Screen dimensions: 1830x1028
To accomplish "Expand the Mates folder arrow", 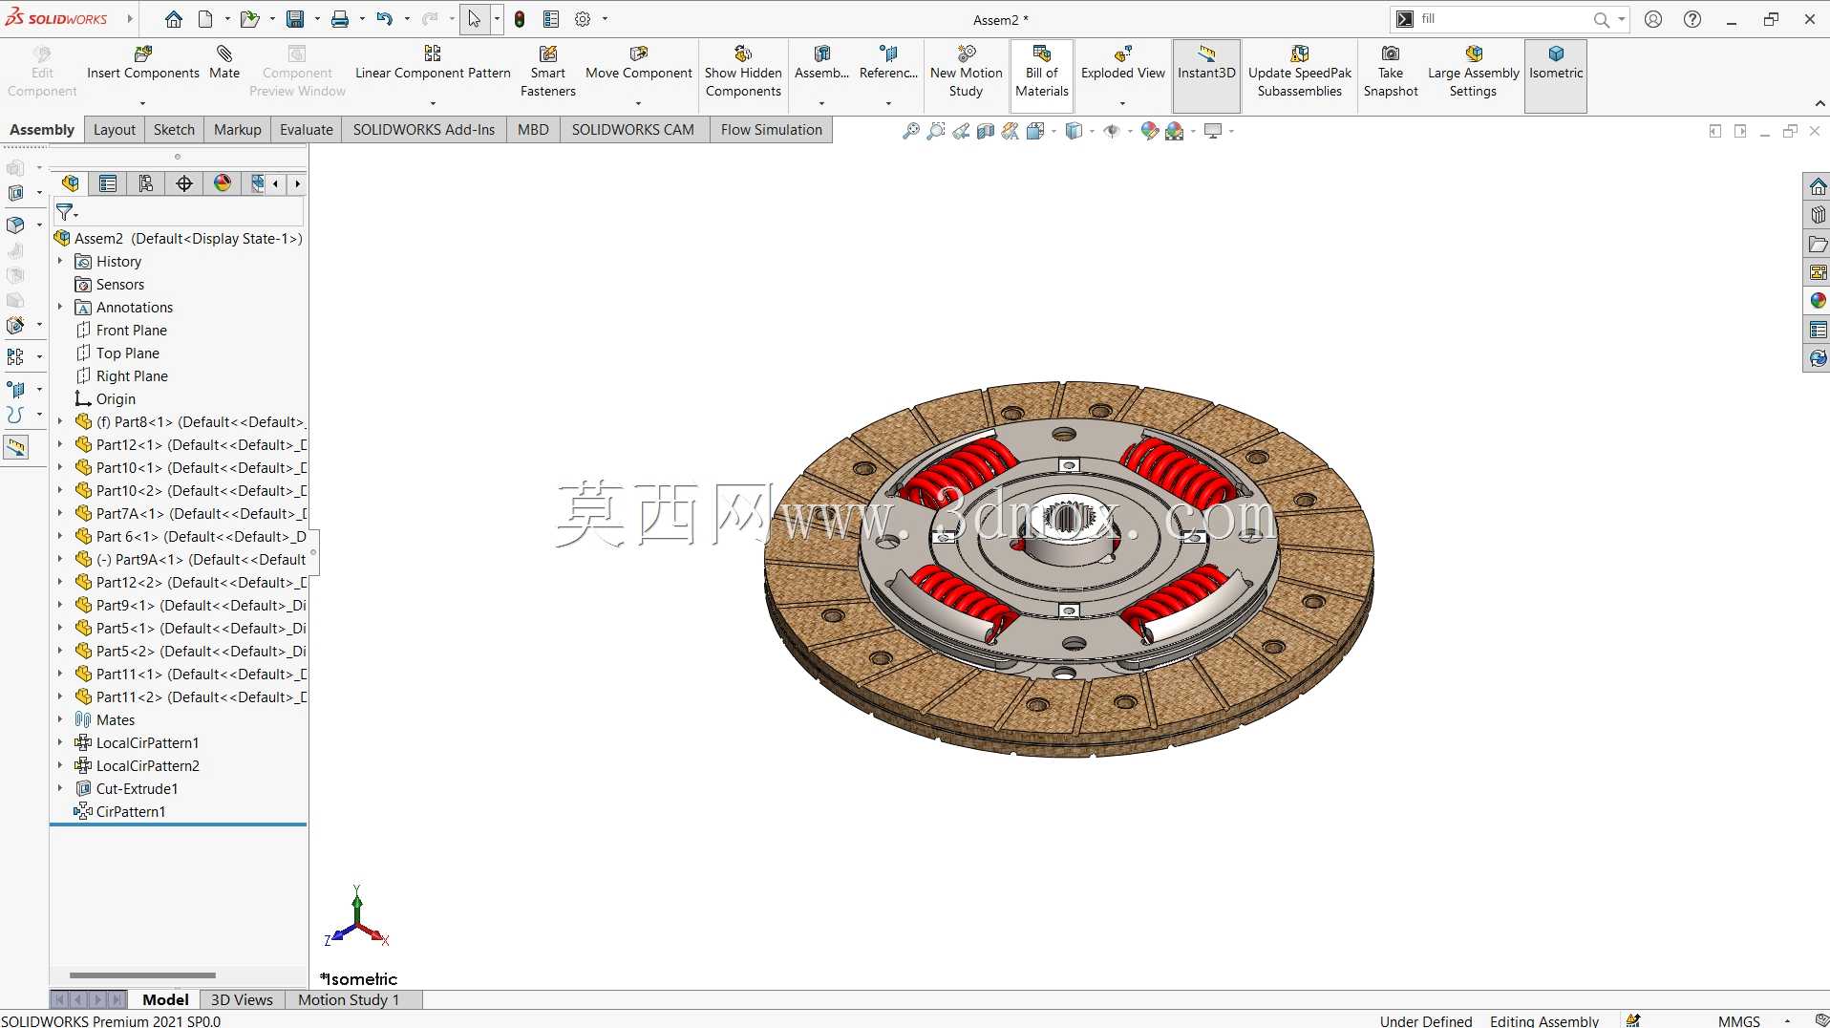I will (60, 719).
